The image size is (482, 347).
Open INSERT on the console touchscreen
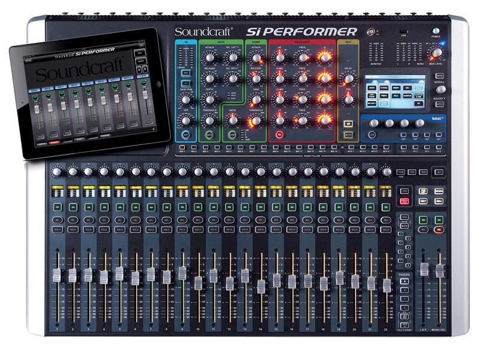[396, 88]
